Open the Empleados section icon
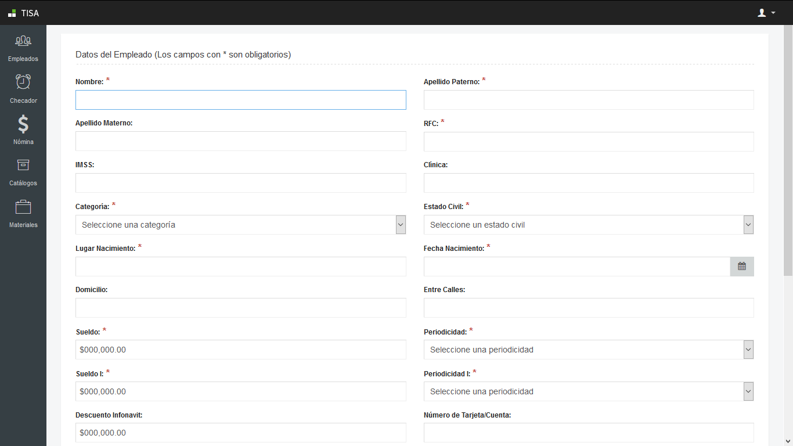Screen dimensions: 793x446 pyautogui.click(x=23, y=41)
